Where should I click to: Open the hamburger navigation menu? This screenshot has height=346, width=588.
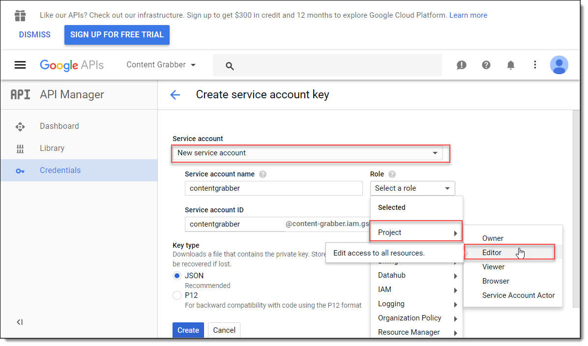tap(20, 65)
